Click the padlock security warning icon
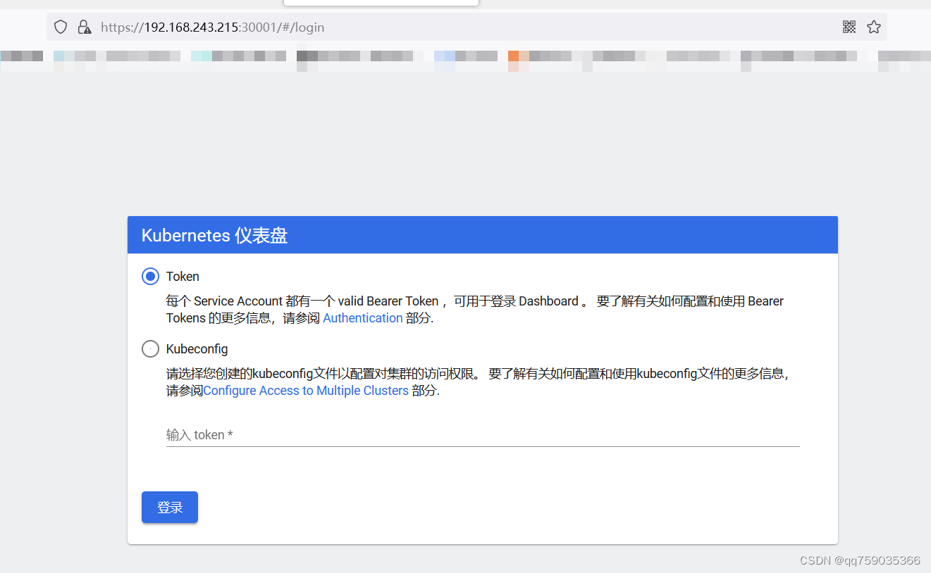 pyautogui.click(x=85, y=27)
